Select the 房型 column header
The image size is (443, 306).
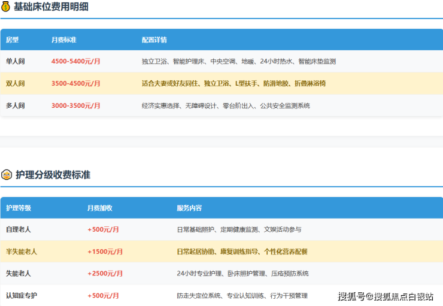13,40
